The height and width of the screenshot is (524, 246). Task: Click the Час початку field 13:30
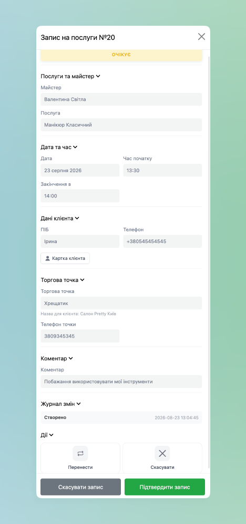(x=162, y=170)
